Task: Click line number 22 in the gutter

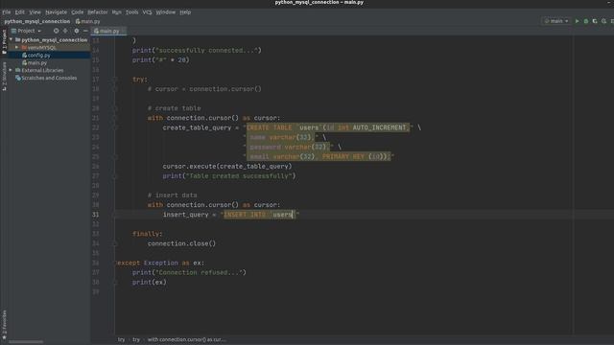Action: [96, 127]
